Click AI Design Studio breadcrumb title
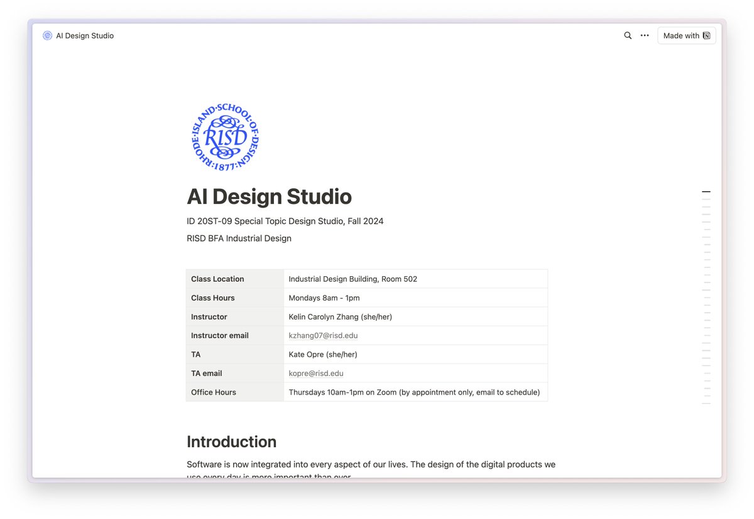The width and height of the screenshot is (754, 519). click(x=85, y=36)
